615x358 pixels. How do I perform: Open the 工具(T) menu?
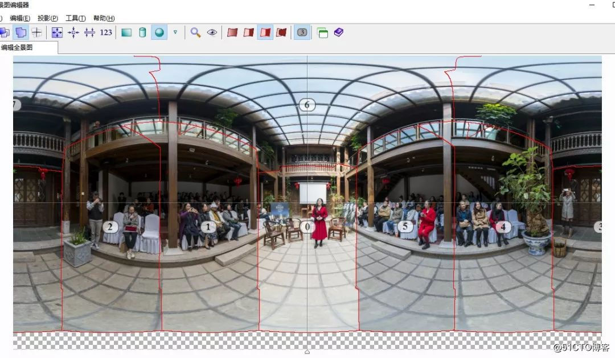(76, 18)
